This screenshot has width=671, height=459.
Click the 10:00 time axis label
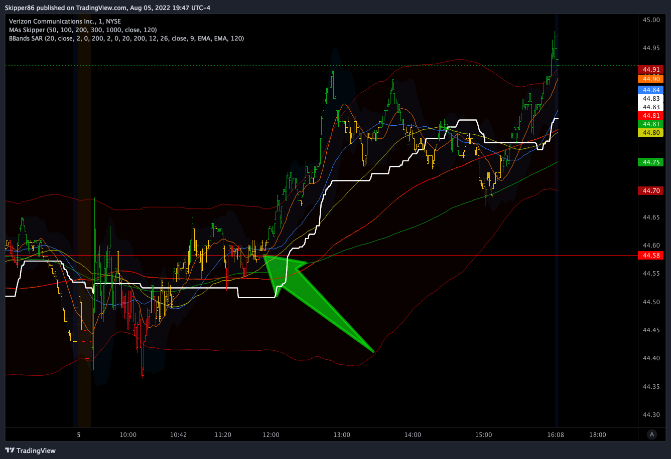click(128, 434)
